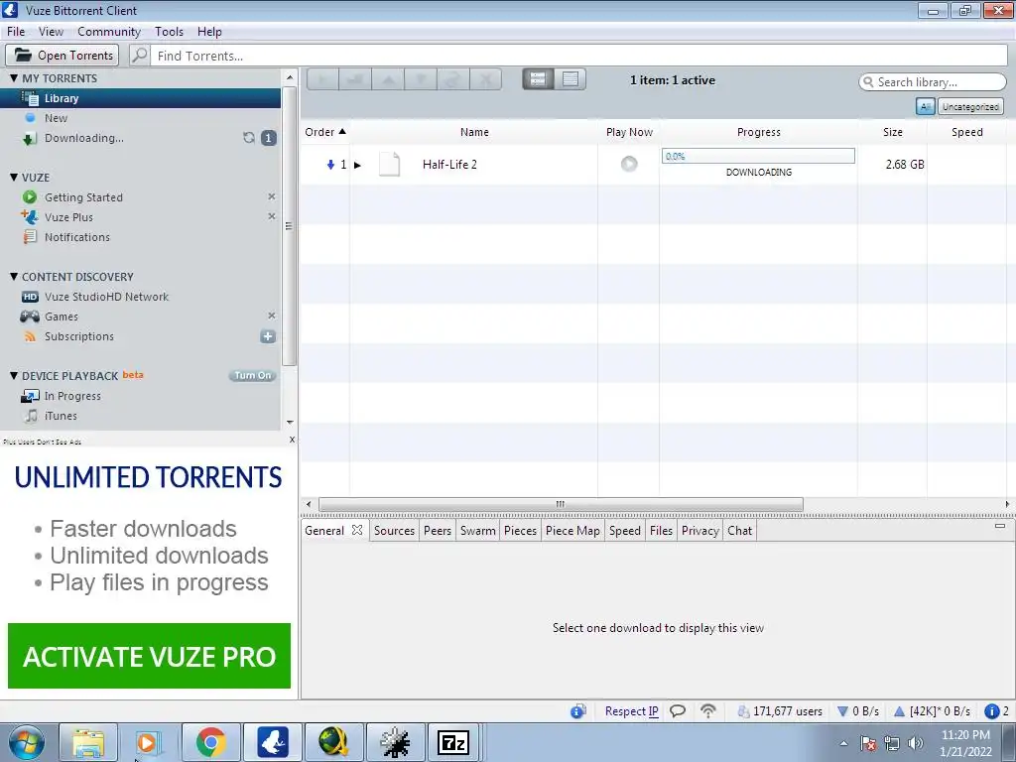Screen dimensions: 1016x762
Task: Click the Respect IP status link
Action: pos(632,711)
